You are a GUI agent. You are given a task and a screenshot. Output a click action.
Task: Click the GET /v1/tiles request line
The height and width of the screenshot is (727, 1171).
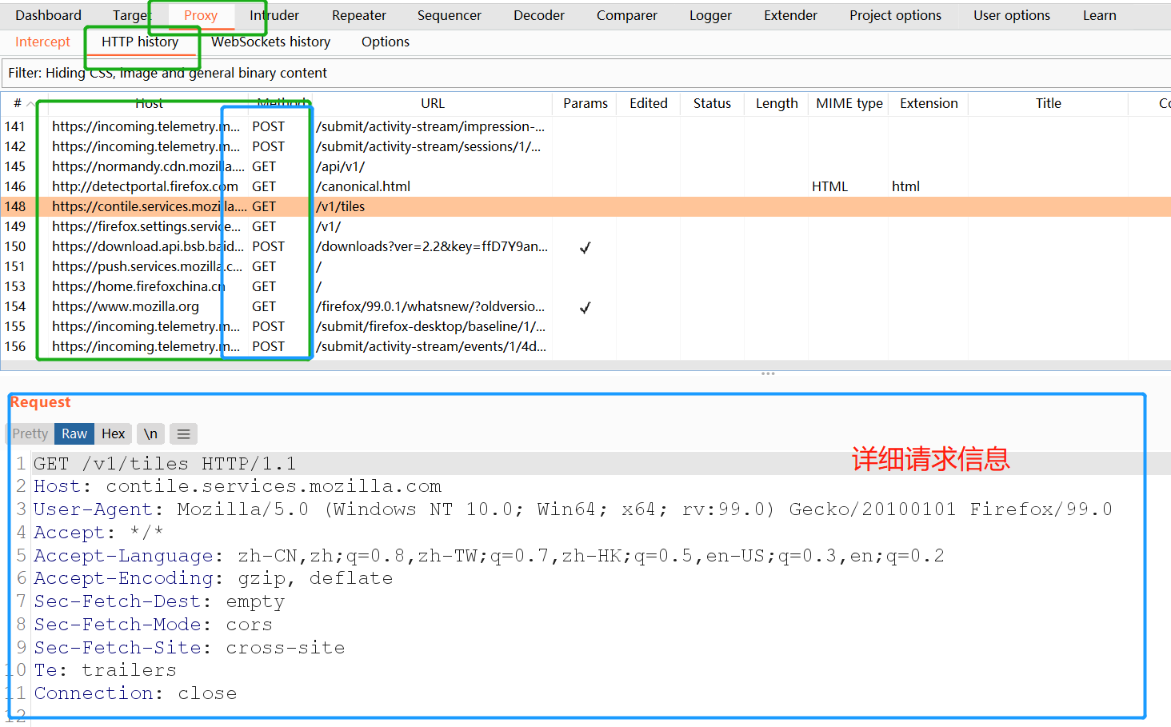165,464
